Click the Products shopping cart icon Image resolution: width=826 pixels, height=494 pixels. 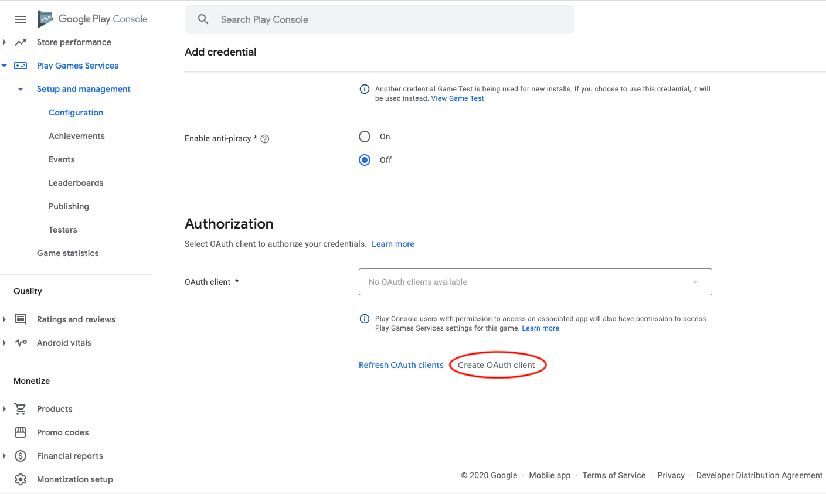point(21,409)
